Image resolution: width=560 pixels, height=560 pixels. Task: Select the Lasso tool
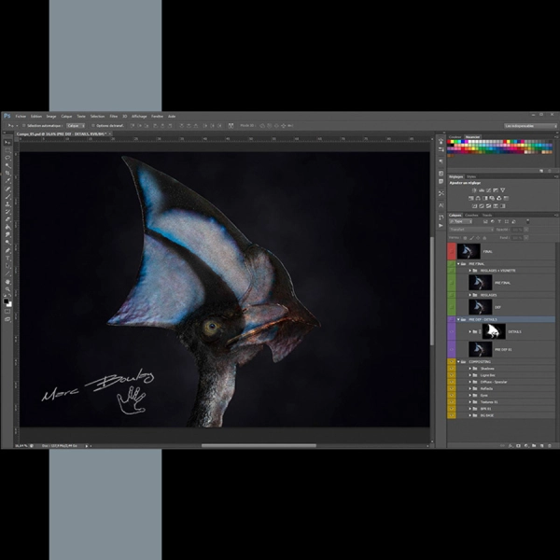pos(7,158)
